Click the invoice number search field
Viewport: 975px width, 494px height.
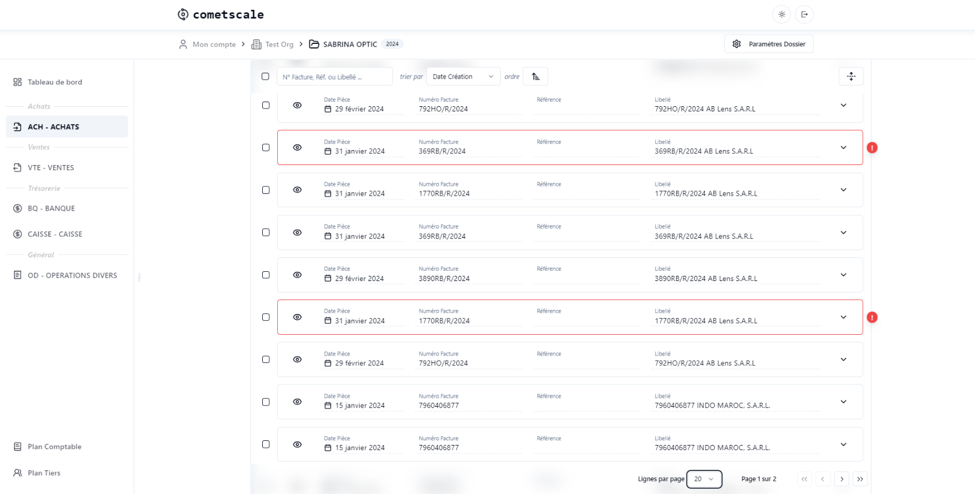click(x=334, y=77)
